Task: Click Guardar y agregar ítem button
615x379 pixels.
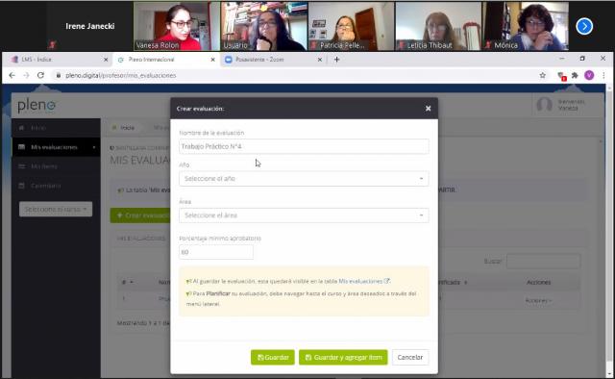Action: click(343, 357)
